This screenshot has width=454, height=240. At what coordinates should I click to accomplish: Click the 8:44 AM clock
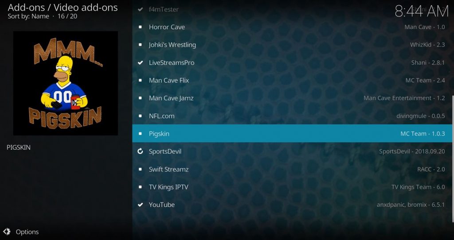click(422, 11)
